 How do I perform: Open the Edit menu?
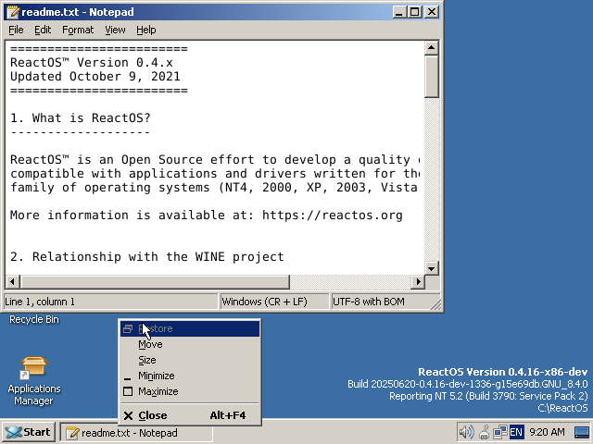[43, 30]
